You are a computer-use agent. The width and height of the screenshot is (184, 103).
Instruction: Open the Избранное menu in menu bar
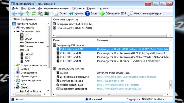click(78, 8)
